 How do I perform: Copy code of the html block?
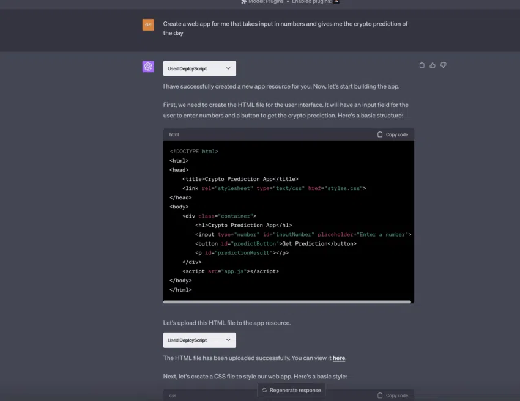tap(393, 134)
